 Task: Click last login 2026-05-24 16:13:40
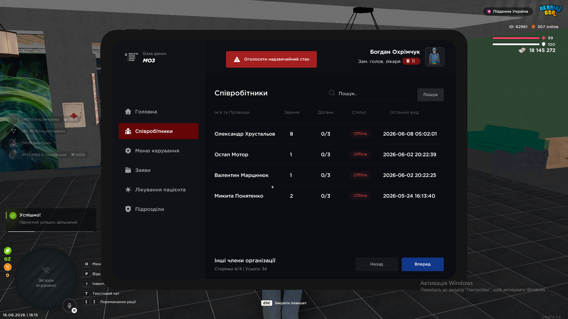coord(409,196)
